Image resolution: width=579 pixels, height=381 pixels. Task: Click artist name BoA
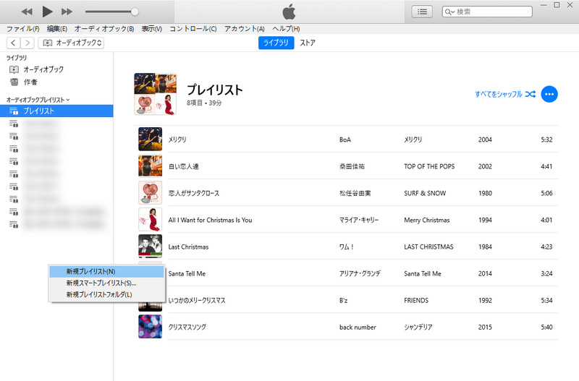(x=345, y=140)
